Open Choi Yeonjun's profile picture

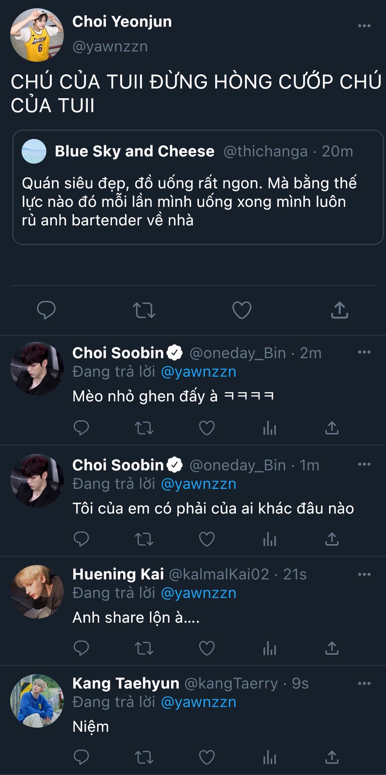click(x=37, y=35)
